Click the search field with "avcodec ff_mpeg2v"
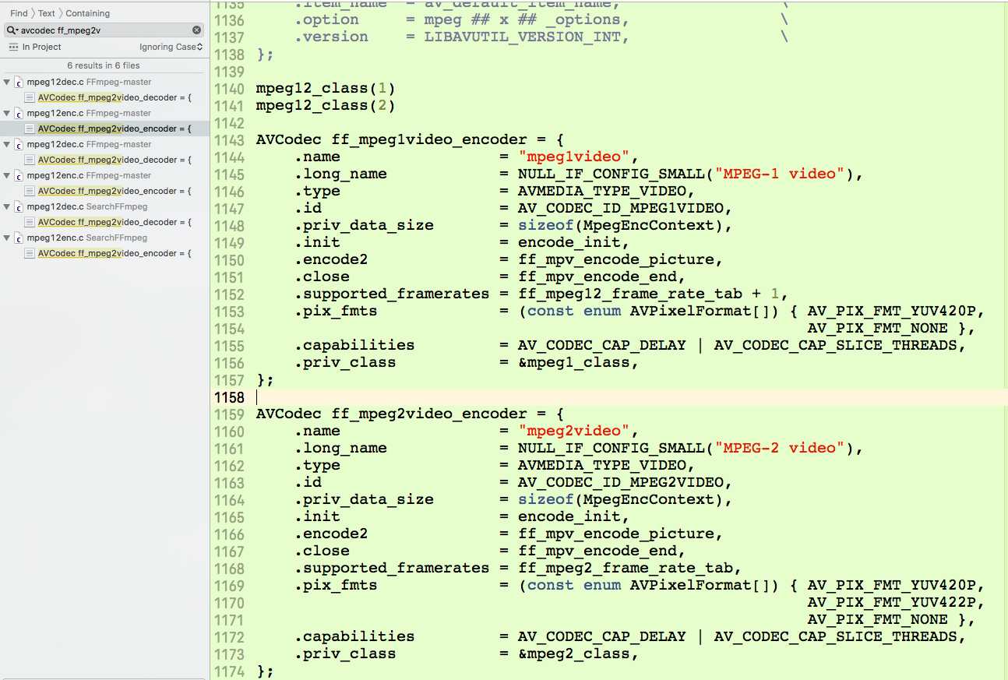 click(105, 30)
